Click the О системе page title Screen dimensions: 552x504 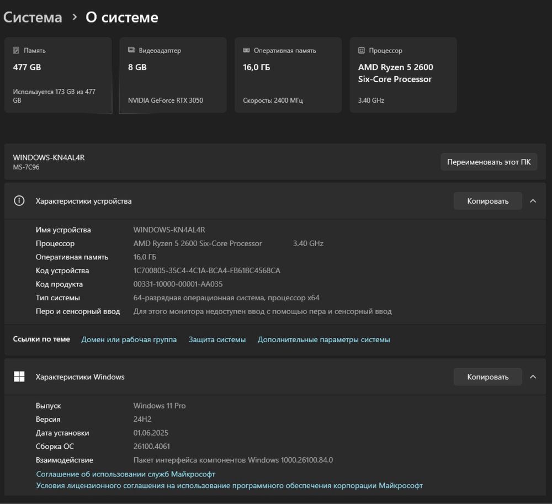coord(122,17)
